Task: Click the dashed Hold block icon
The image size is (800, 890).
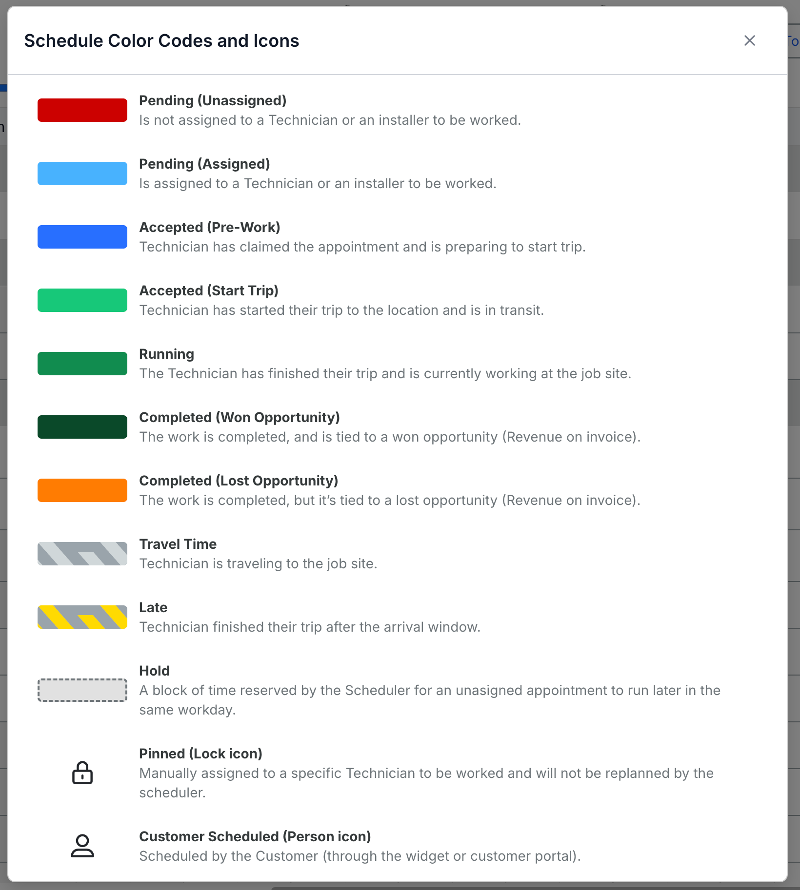Action: coord(82,690)
